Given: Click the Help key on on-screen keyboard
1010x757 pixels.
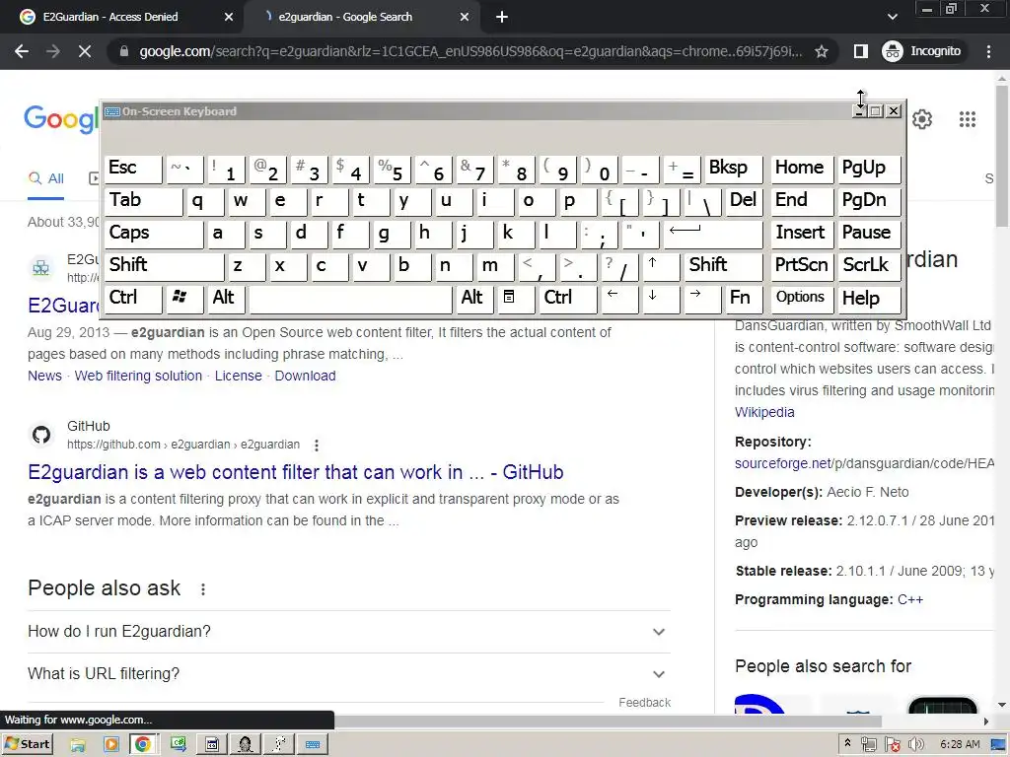Looking at the screenshot, I should point(868,298).
